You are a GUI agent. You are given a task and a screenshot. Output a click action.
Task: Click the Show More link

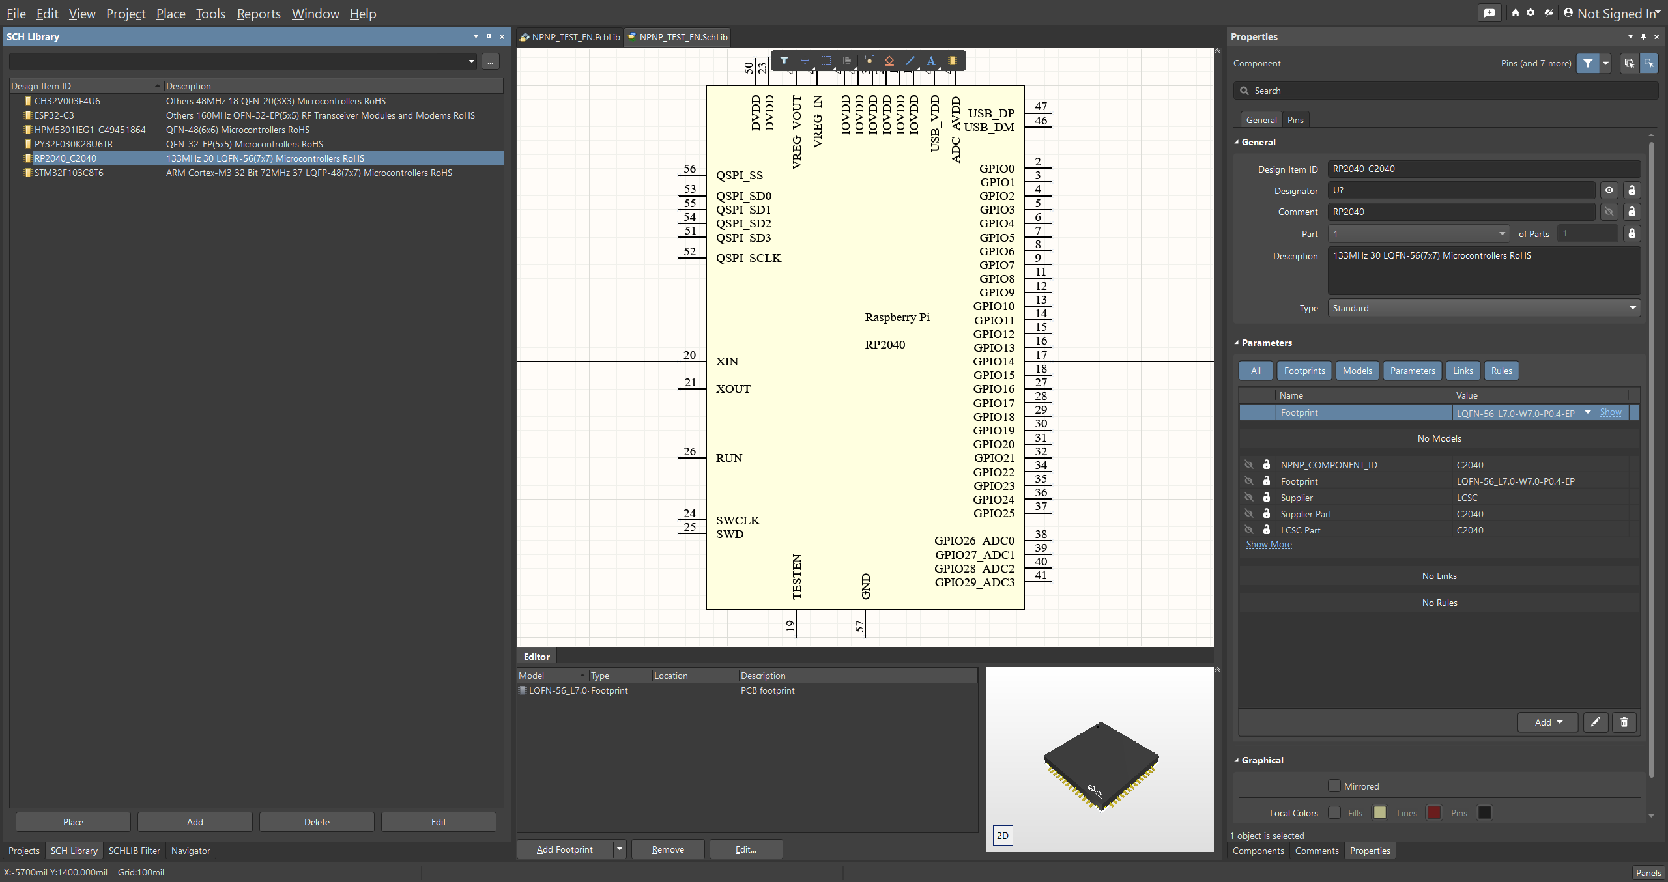[x=1269, y=545]
